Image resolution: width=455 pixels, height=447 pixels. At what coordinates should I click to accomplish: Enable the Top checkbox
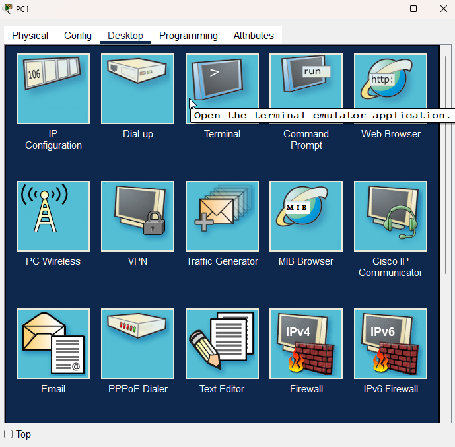9,434
